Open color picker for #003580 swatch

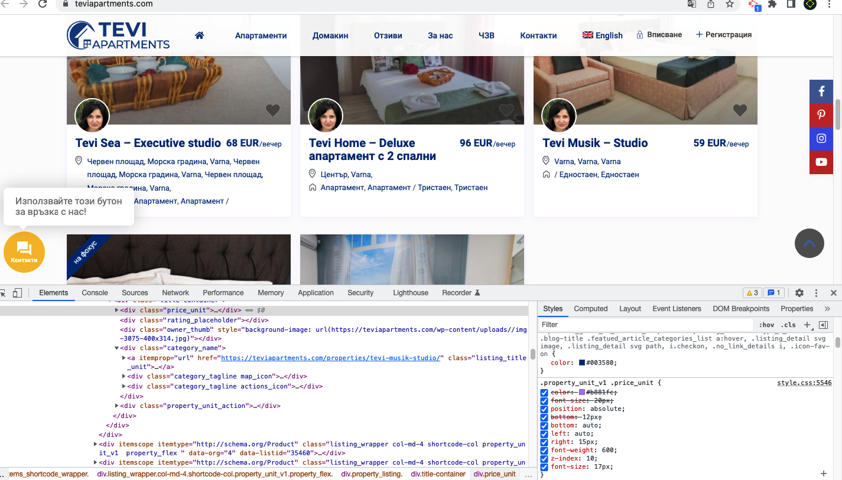582,363
